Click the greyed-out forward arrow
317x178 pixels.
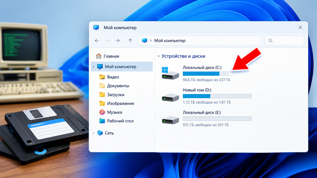107,40
